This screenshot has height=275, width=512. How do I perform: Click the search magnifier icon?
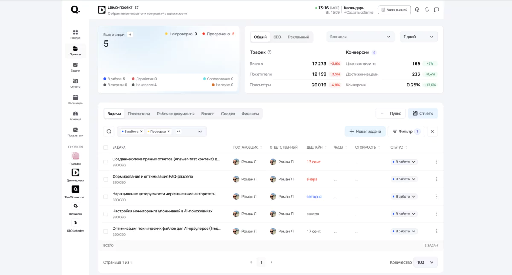click(109, 132)
